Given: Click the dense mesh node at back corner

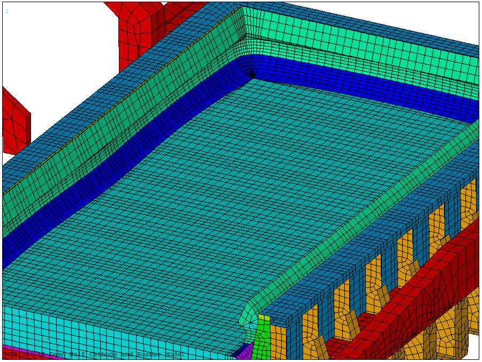Looking at the screenshot, I should pyautogui.click(x=252, y=73).
